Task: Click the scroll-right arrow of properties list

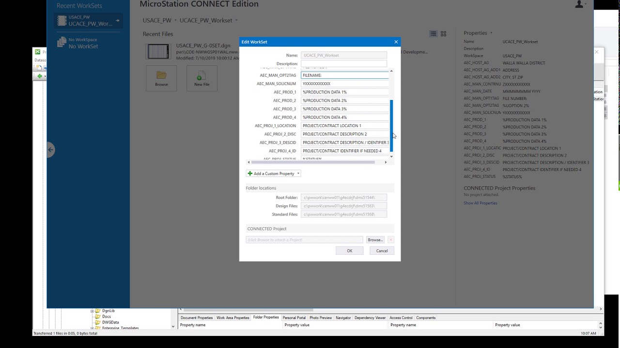Action: [386, 162]
